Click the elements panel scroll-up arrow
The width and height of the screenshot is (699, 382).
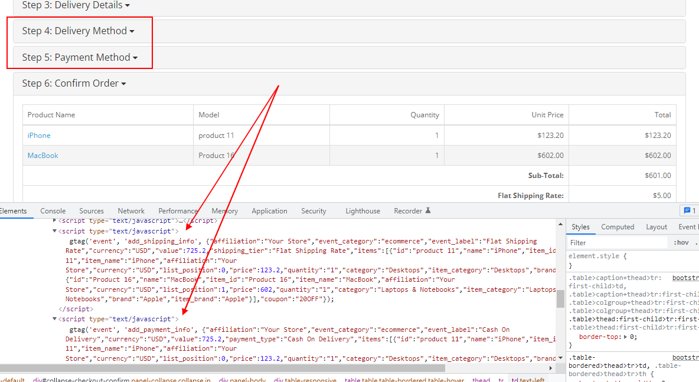pyautogui.click(x=560, y=224)
